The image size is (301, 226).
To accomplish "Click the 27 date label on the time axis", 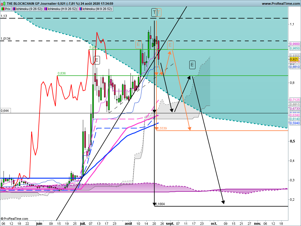I will 249,224.
